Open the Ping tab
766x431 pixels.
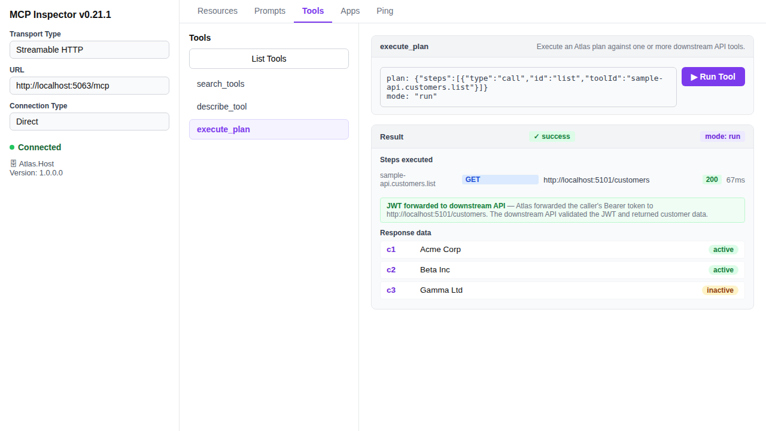(x=385, y=11)
